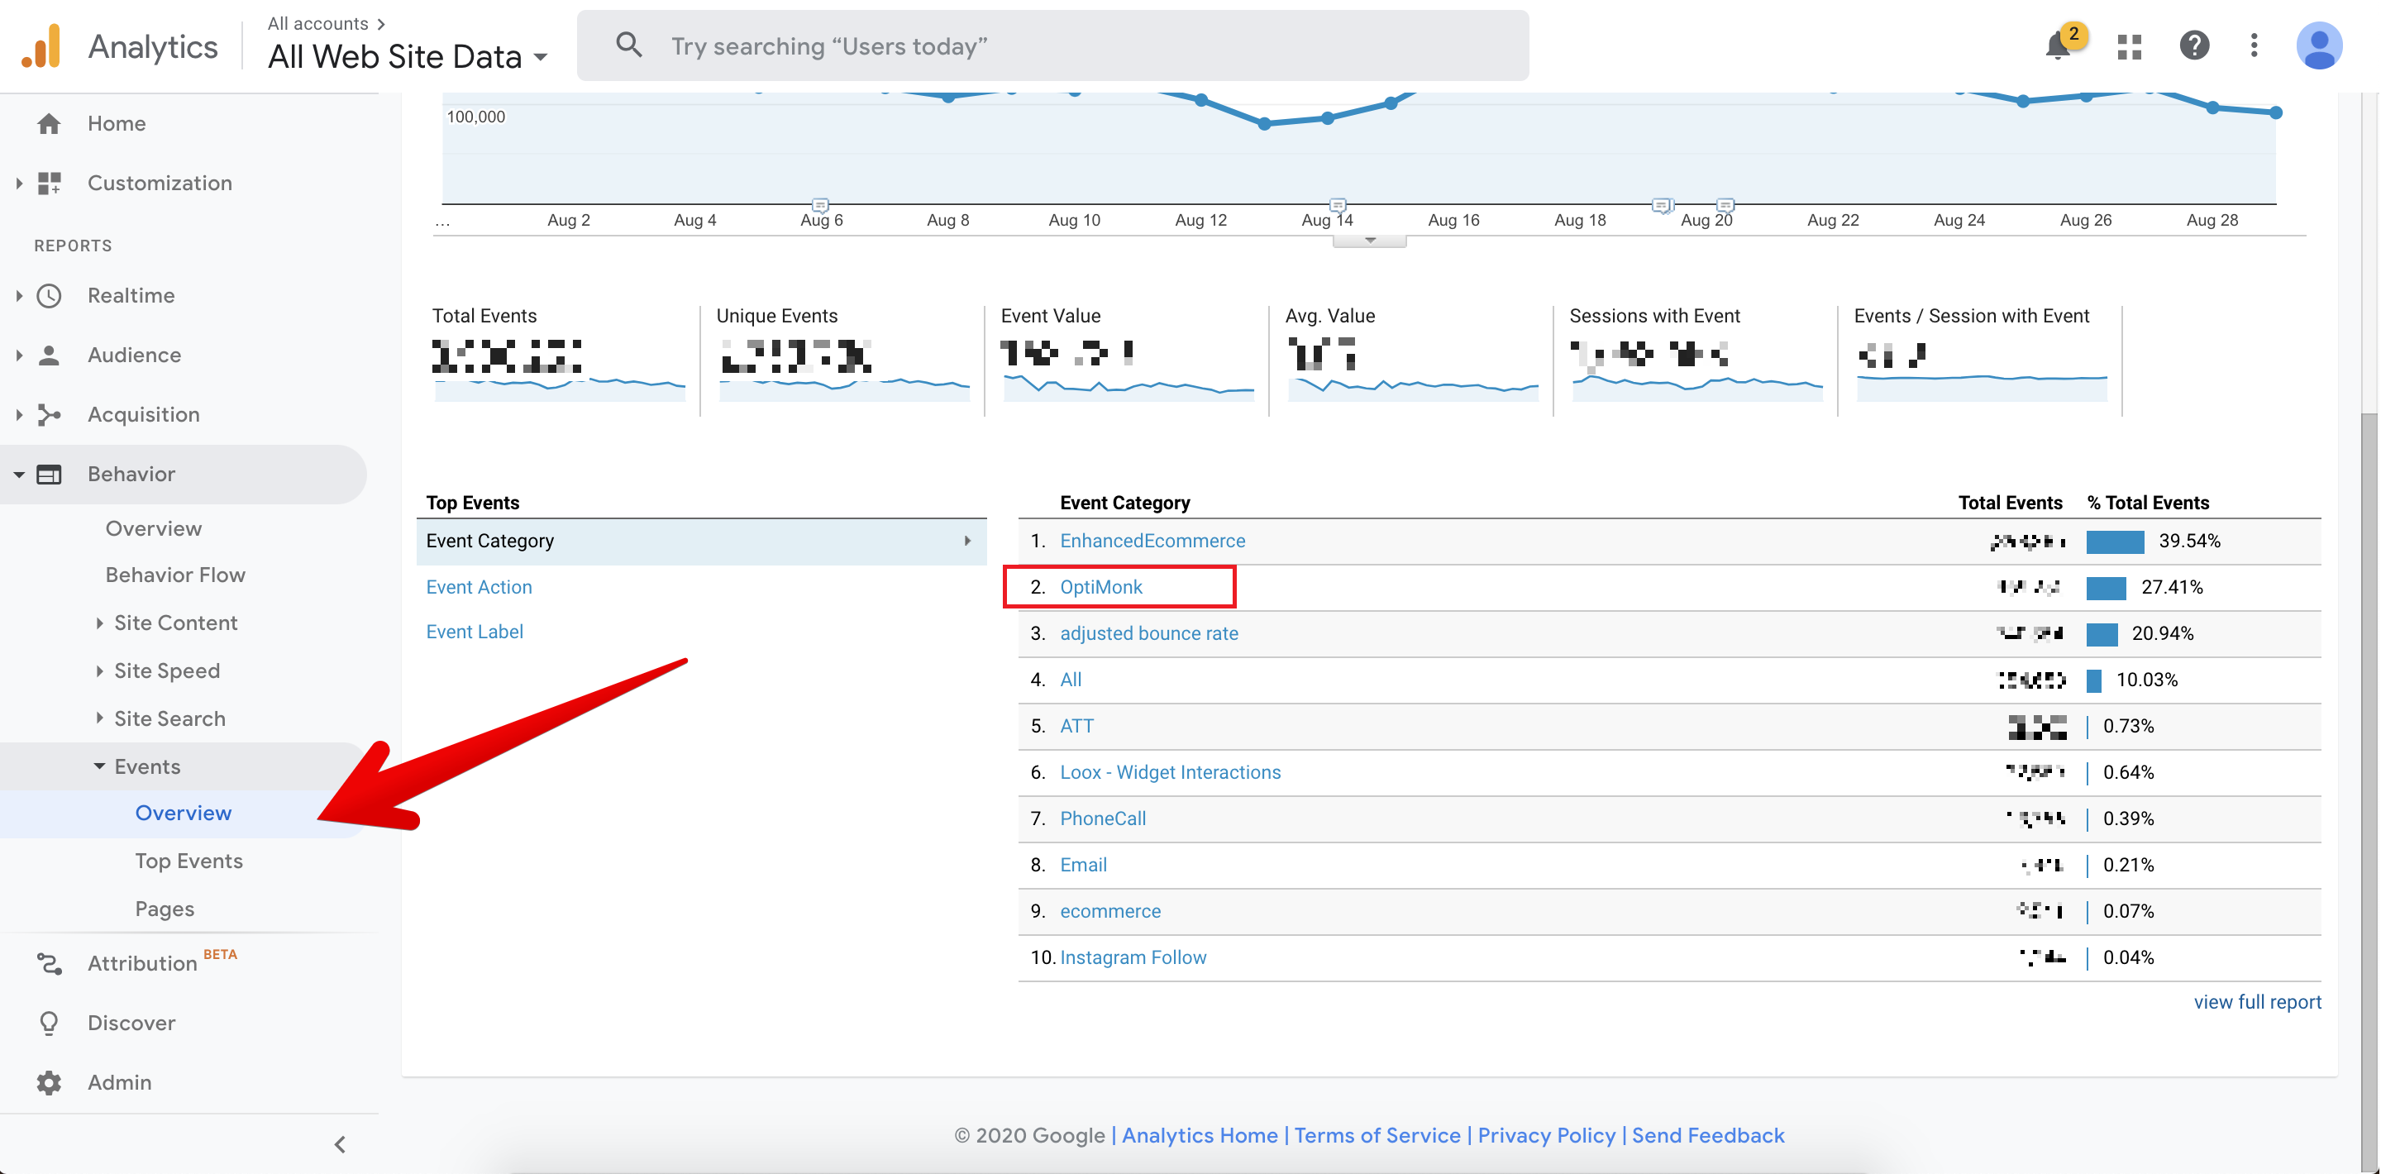Viewport: 2381px width, 1174px height.
Task: Open Privacy Policy footer link
Action: (x=1546, y=1135)
